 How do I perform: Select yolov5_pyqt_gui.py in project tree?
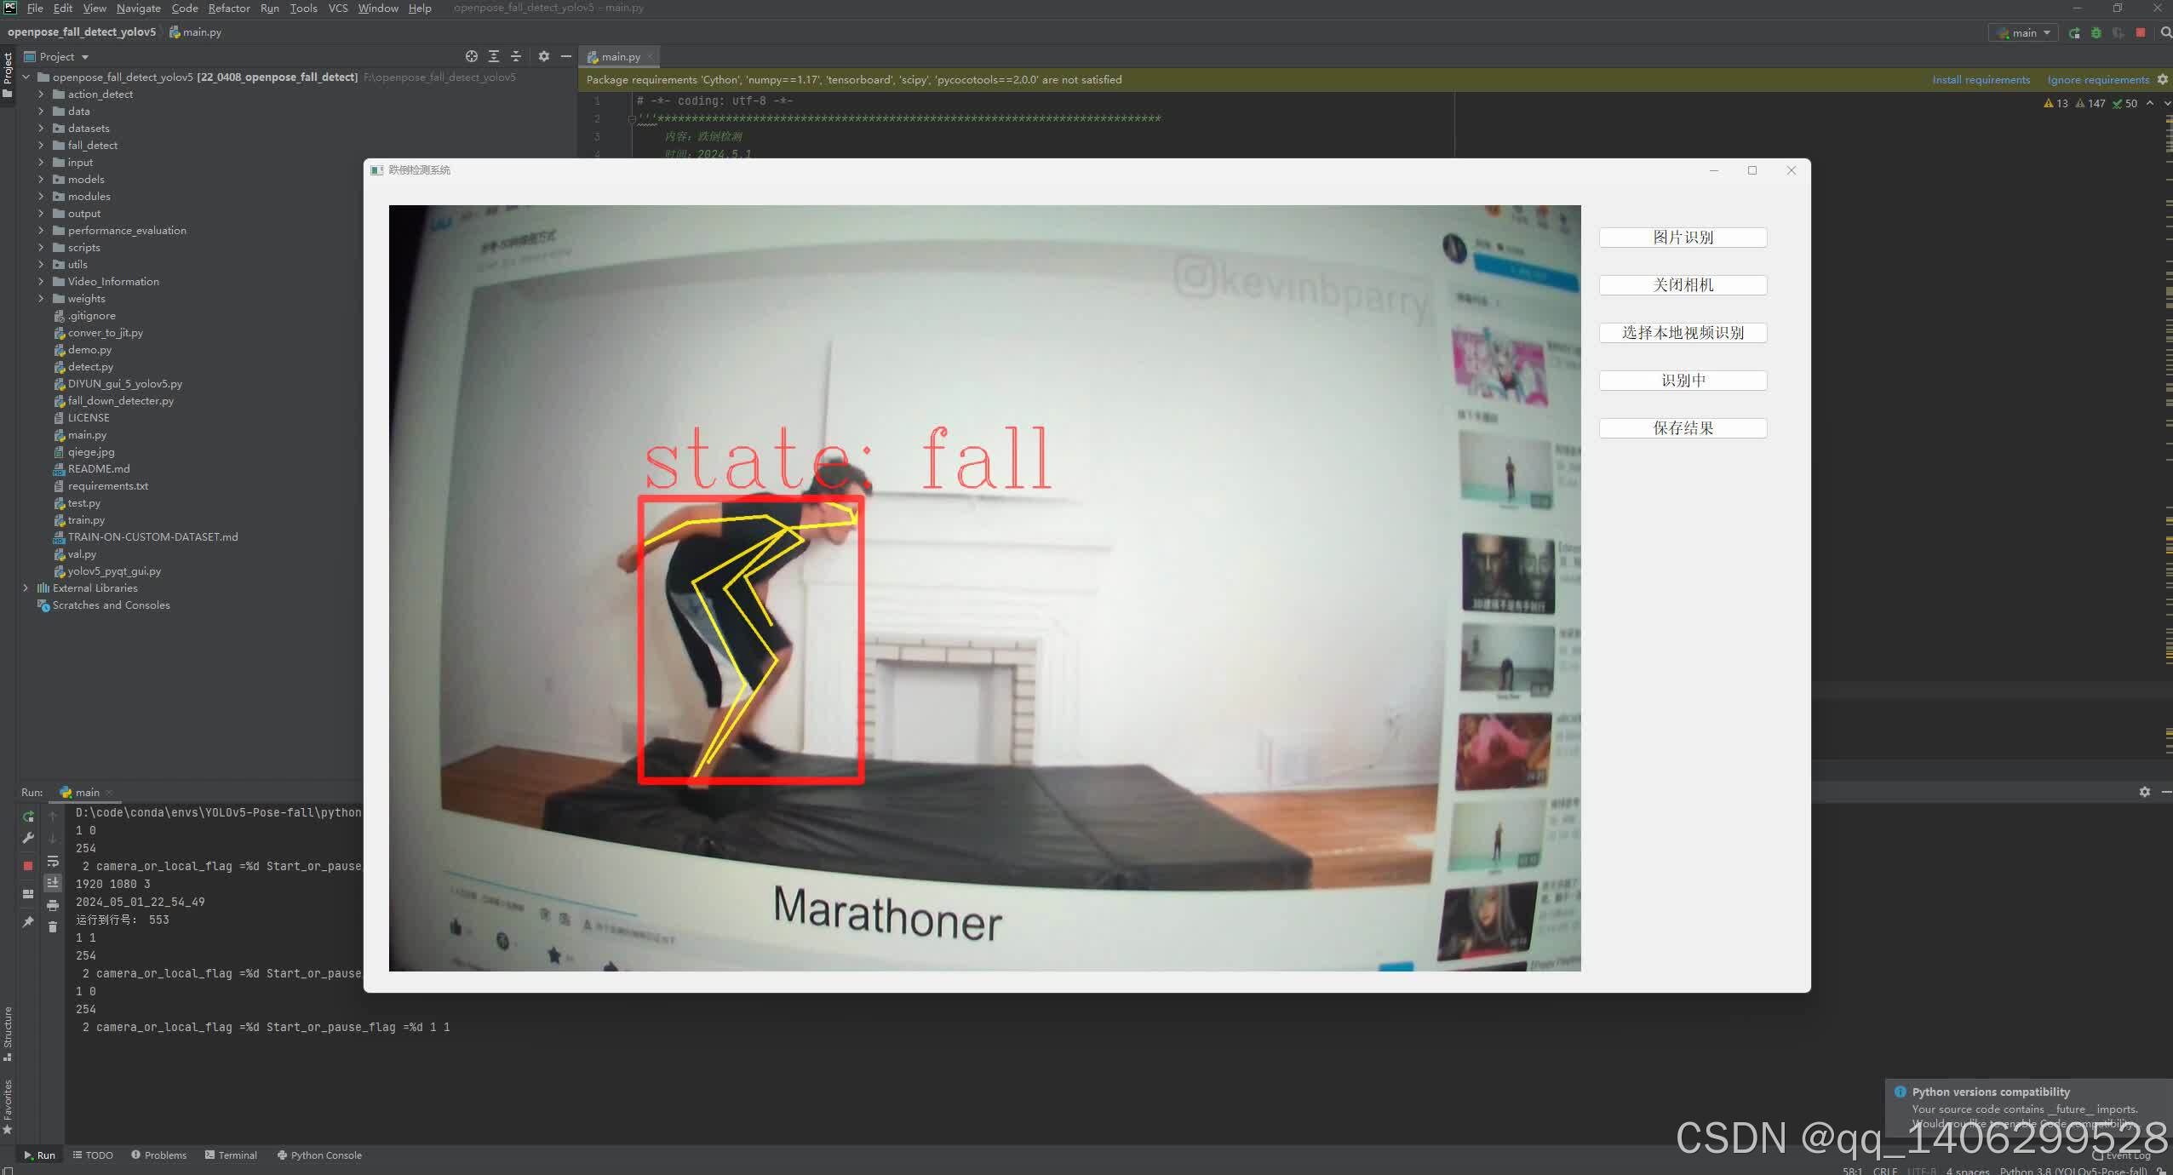point(114,570)
